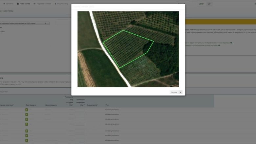Click the еРПГ button in the top bar
The height and width of the screenshot is (144, 256).
[x=201, y=4]
